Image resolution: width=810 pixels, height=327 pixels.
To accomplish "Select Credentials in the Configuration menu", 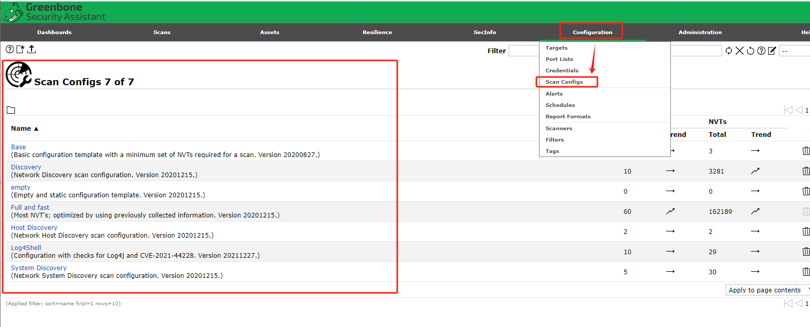I will coord(562,70).
